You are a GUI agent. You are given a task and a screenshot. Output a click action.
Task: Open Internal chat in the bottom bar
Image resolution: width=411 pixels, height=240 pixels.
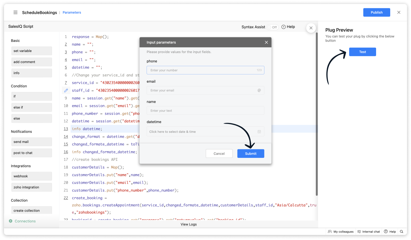tap(369, 231)
